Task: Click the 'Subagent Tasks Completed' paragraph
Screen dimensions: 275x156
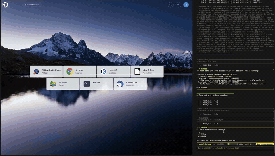Action: 235,29
